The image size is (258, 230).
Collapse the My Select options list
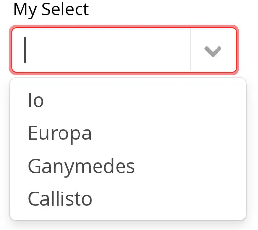click(213, 51)
